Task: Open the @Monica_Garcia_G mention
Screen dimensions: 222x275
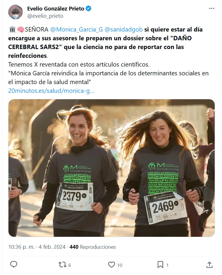Action: point(77,29)
